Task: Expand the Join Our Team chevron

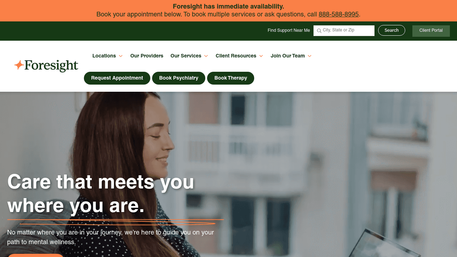Action: pos(310,56)
